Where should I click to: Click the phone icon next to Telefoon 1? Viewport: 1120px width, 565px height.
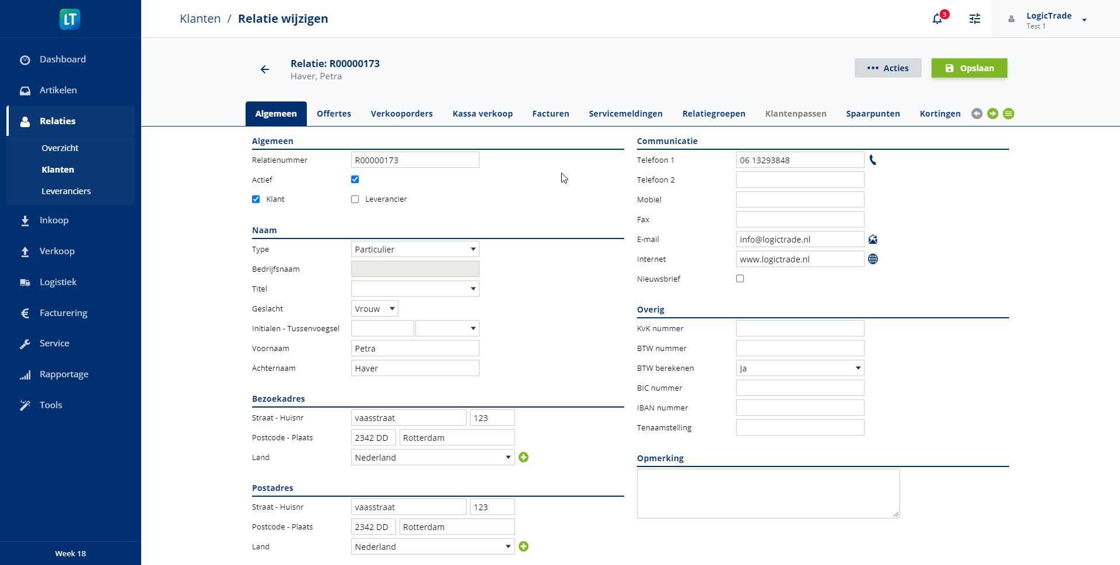(x=873, y=160)
